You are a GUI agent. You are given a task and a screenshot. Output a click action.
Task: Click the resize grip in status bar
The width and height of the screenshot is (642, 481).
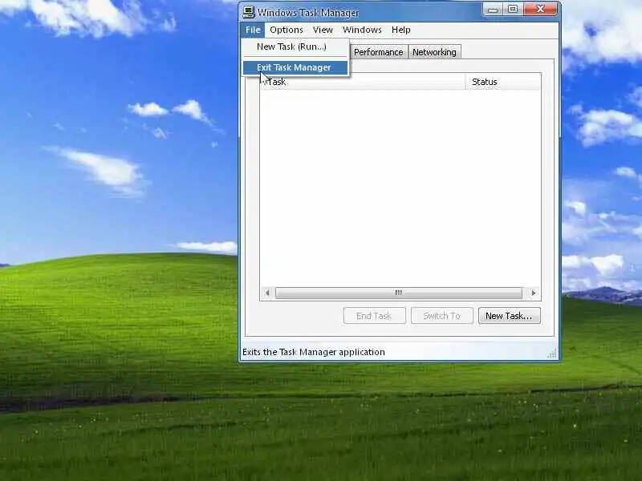pyautogui.click(x=552, y=354)
